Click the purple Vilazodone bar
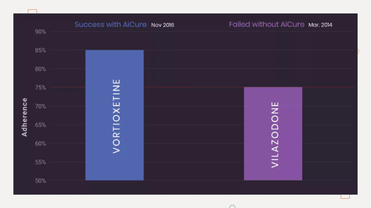 click(x=273, y=134)
